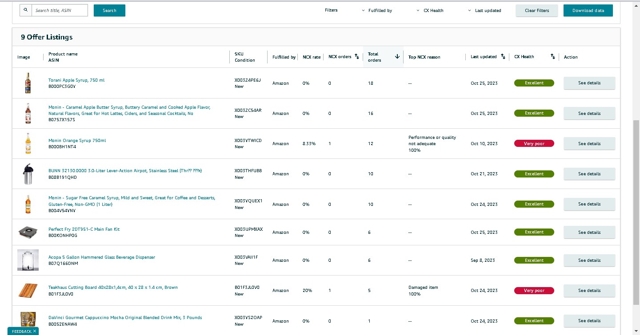Screen dimensions: 640x335
Task: See details for Perfect Fry Fan Kit
Action: click(x=589, y=232)
